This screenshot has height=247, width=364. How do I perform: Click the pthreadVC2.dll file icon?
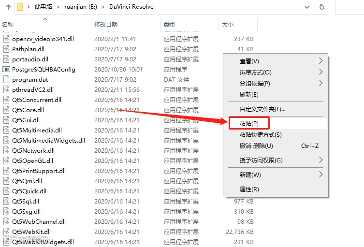pyautogui.click(x=6, y=89)
